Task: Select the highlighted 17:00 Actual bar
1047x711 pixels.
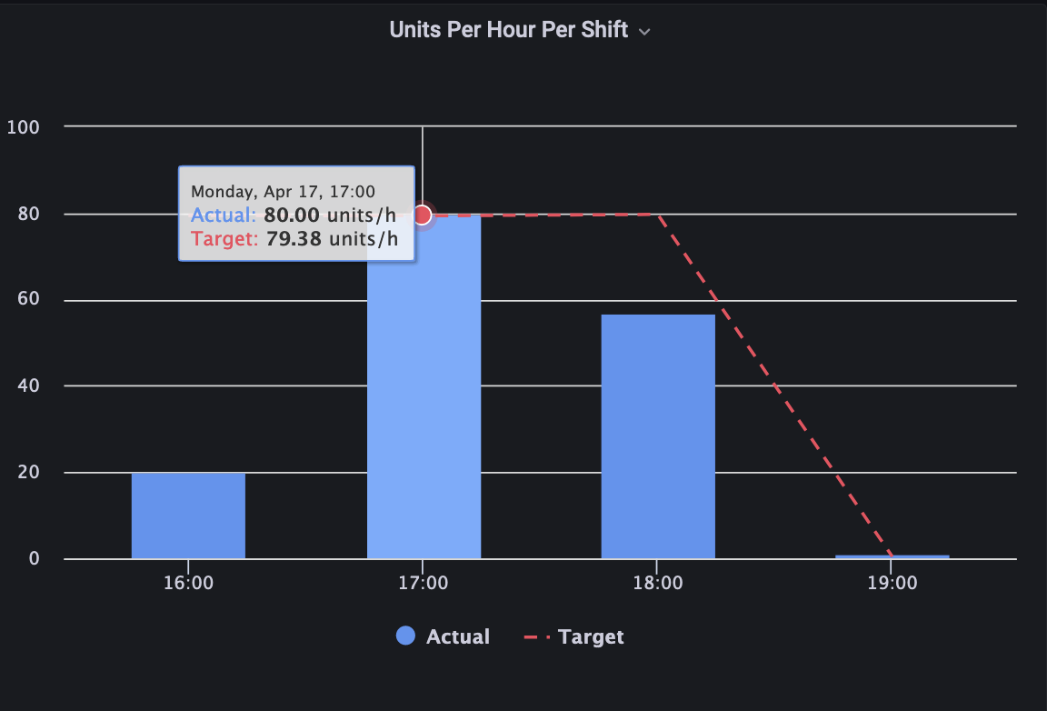Action: (424, 409)
